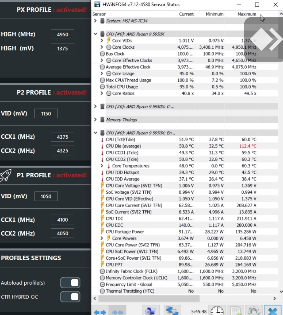Click the blue X close-sensors button
The width and height of the screenshot is (283, 315).
[x=272, y=311]
